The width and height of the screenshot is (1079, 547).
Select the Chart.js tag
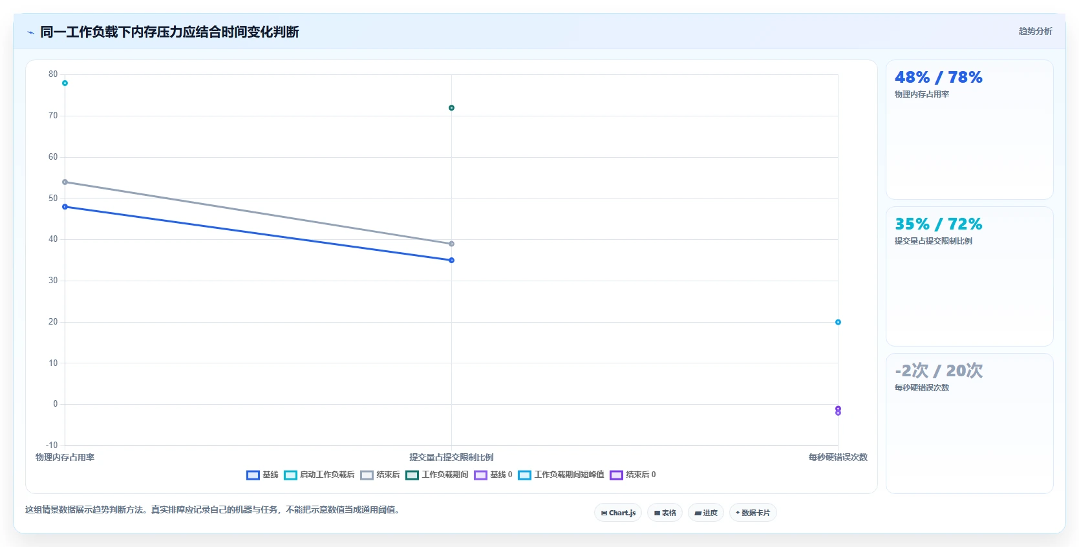(x=618, y=513)
